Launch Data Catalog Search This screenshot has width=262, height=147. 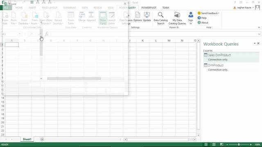pyautogui.click(x=160, y=18)
